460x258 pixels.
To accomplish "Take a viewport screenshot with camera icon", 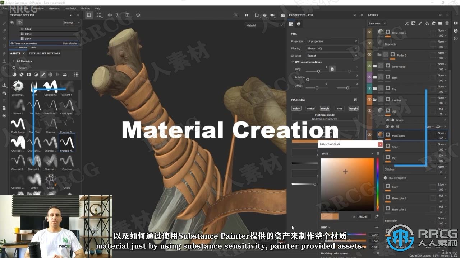I will coord(282,15).
